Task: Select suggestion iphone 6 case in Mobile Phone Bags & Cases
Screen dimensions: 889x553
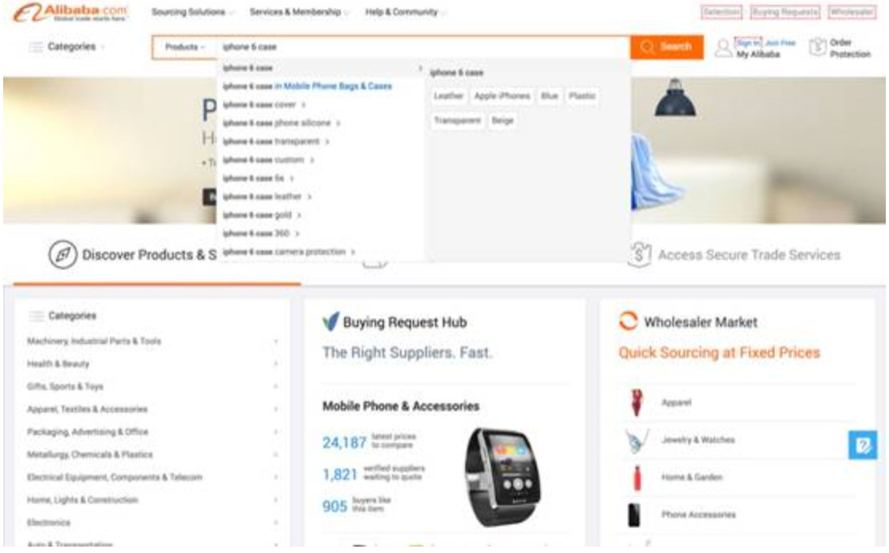Action: (307, 86)
